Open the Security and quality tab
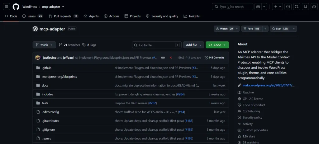Viewport: 319px width, 144px height. tap(162, 16)
